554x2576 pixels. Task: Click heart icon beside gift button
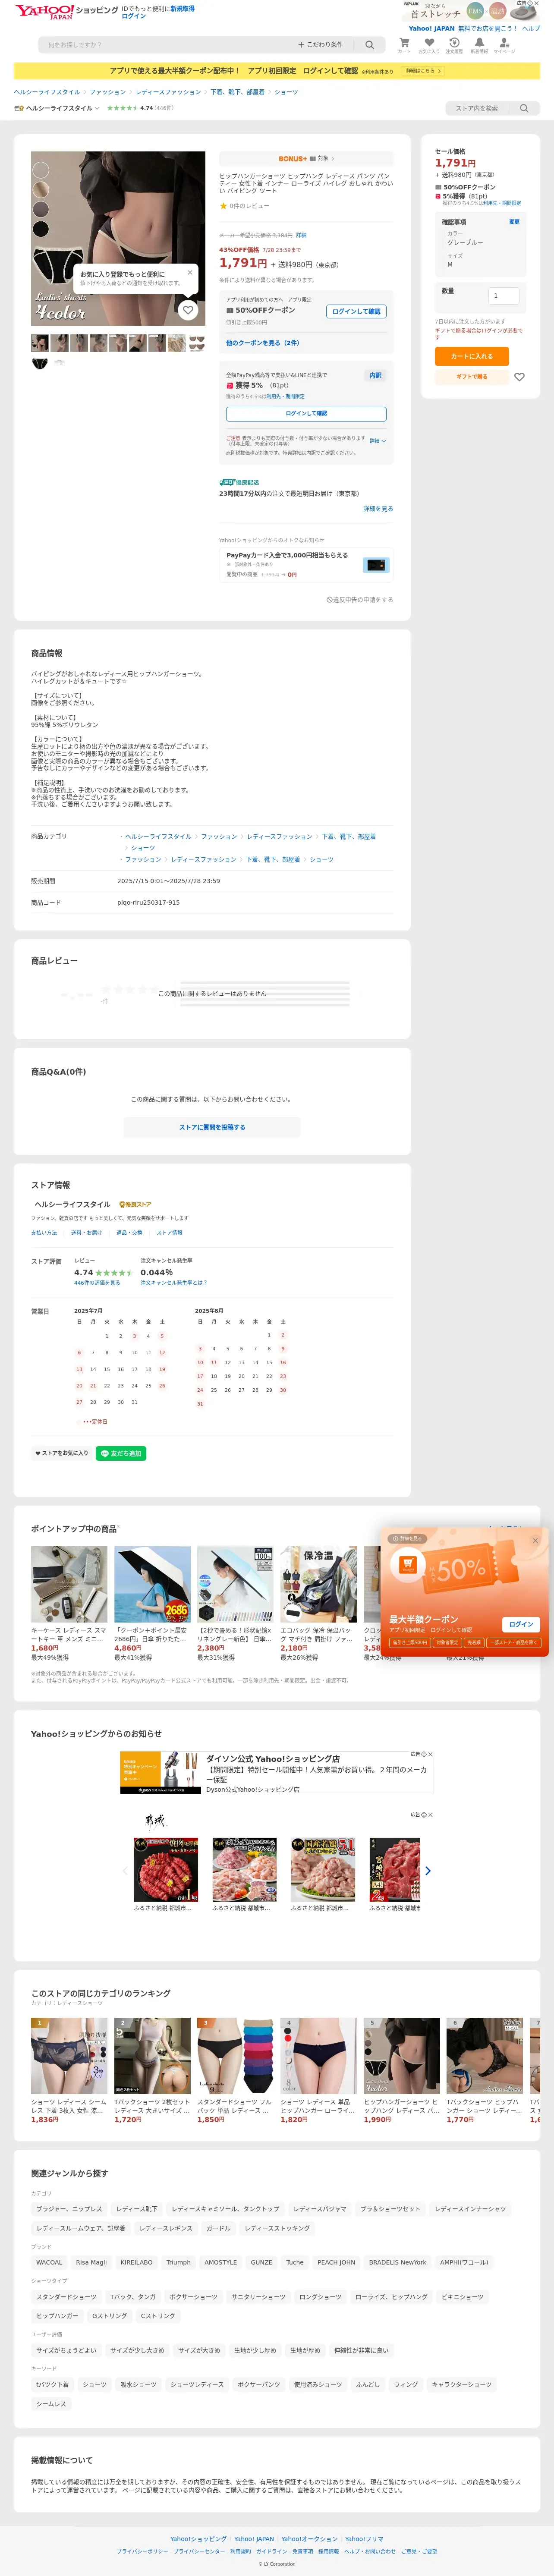tap(519, 377)
